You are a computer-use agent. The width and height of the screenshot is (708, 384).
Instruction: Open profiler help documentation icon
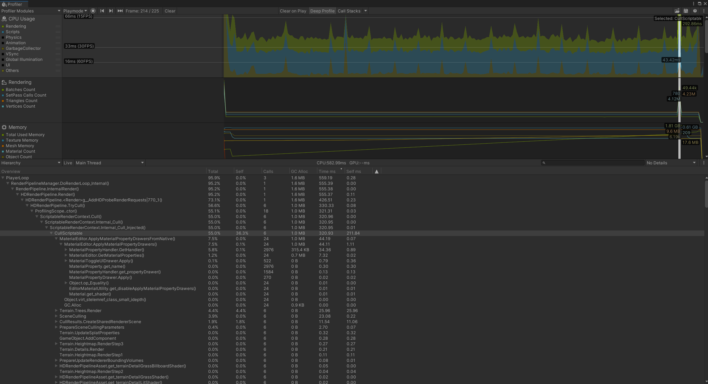click(x=695, y=11)
